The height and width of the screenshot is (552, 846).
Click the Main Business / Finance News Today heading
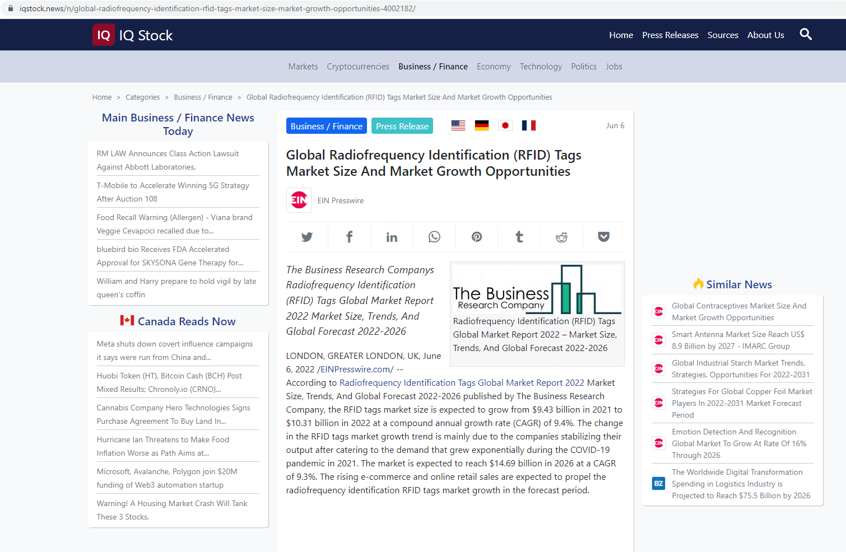(x=178, y=124)
